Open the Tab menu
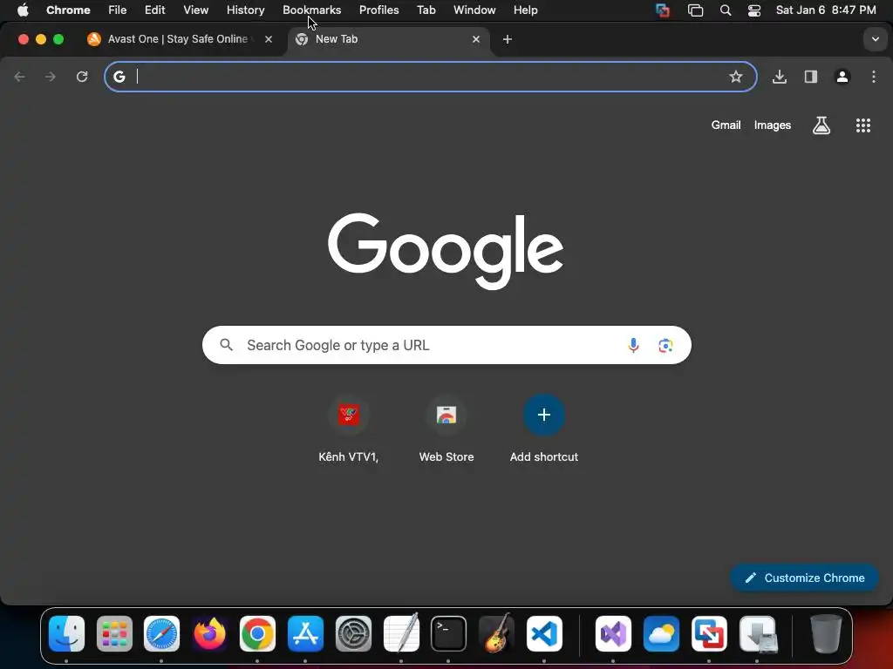 pyautogui.click(x=426, y=10)
